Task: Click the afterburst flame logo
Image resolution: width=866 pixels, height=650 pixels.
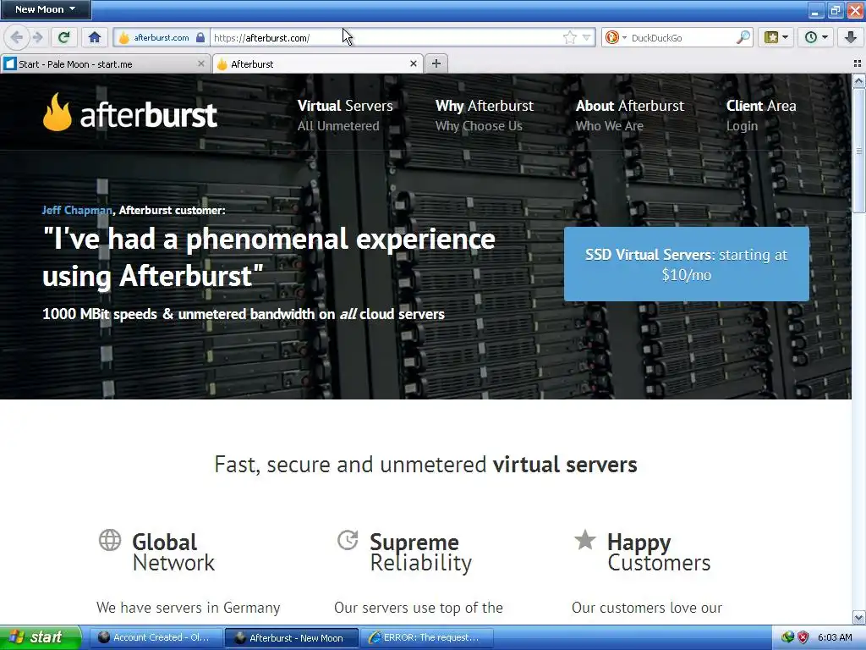Action: point(129,113)
